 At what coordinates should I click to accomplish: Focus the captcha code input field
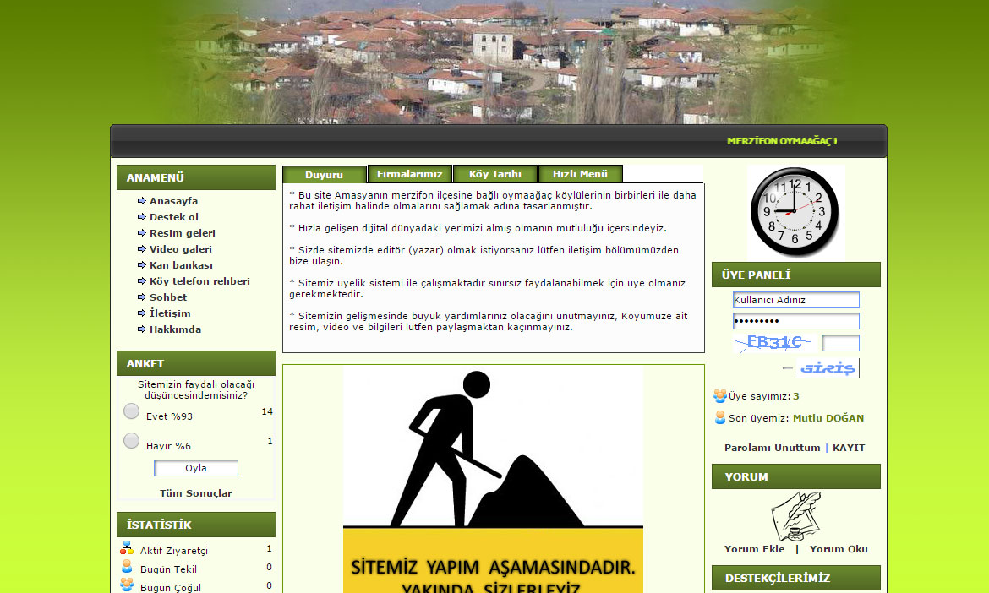point(840,343)
